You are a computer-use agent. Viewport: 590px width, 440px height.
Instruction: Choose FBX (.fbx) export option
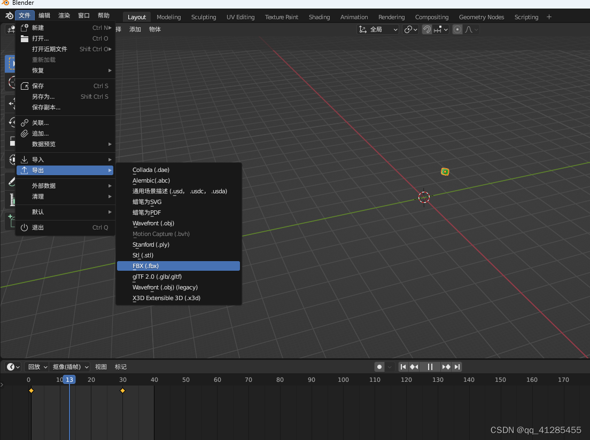178,266
